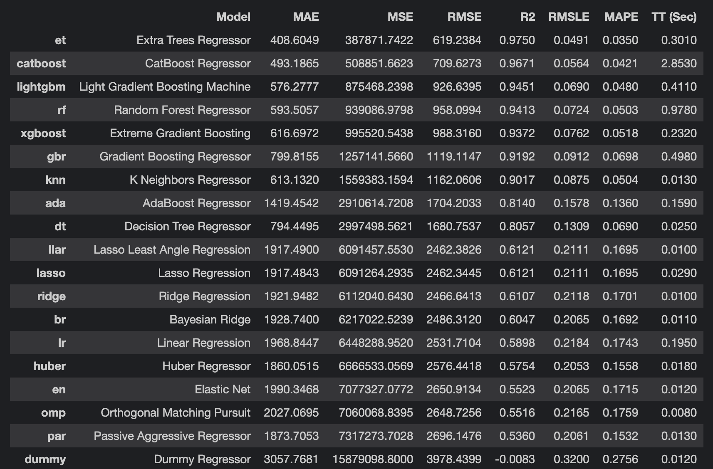Image resolution: width=713 pixels, height=469 pixels.
Task: Select the 'ada' row index
Action: pos(55,203)
